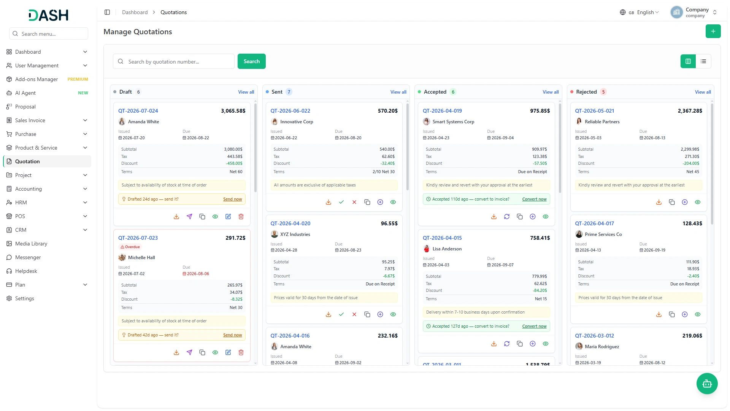This screenshot has height=411, width=730.
Task: Copy quotation QT-2026-04-017
Action: click(x=672, y=314)
